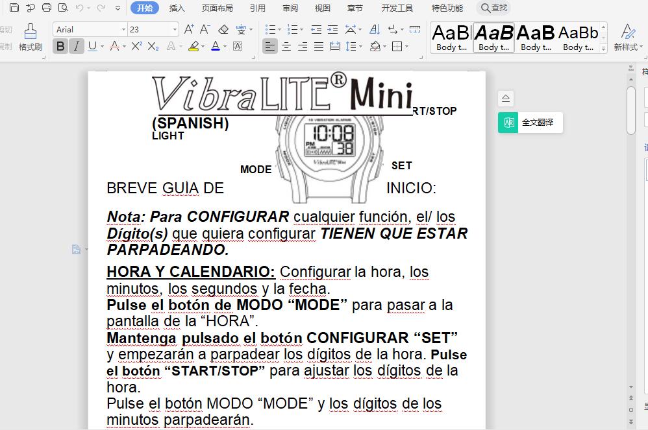Open the 新样式 (New Style) button
This screenshot has width=648, height=430.
point(628,38)
